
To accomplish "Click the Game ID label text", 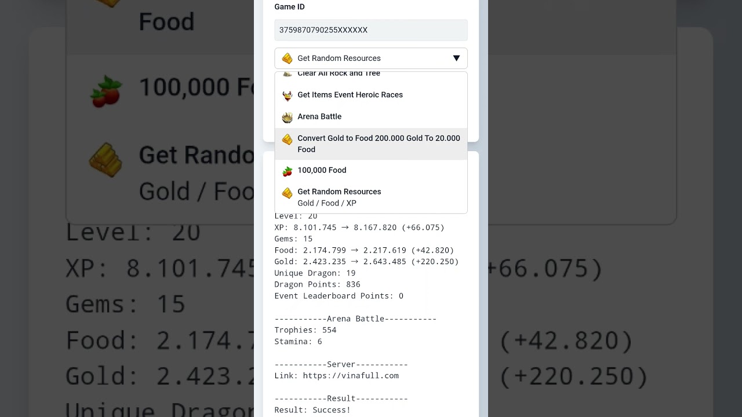I will pos(289,7).
